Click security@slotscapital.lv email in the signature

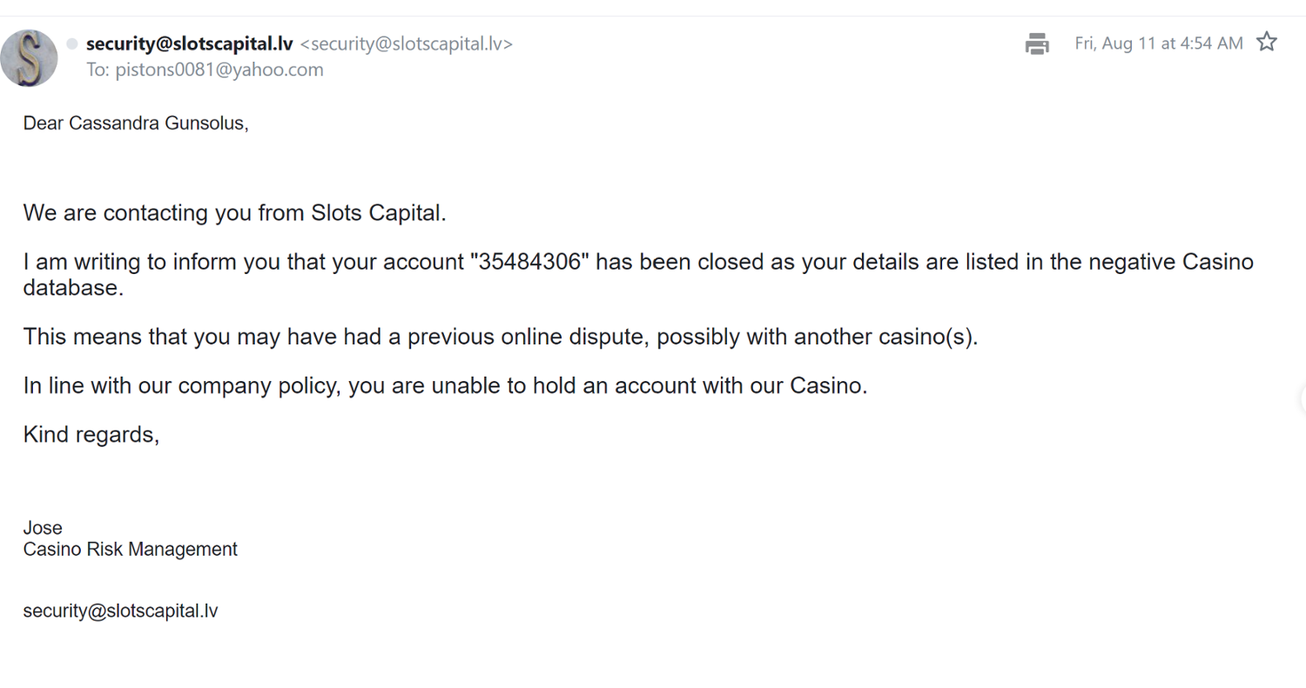[120, 611]
